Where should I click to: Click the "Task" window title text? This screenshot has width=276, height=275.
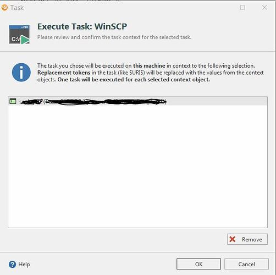(17, 8)
